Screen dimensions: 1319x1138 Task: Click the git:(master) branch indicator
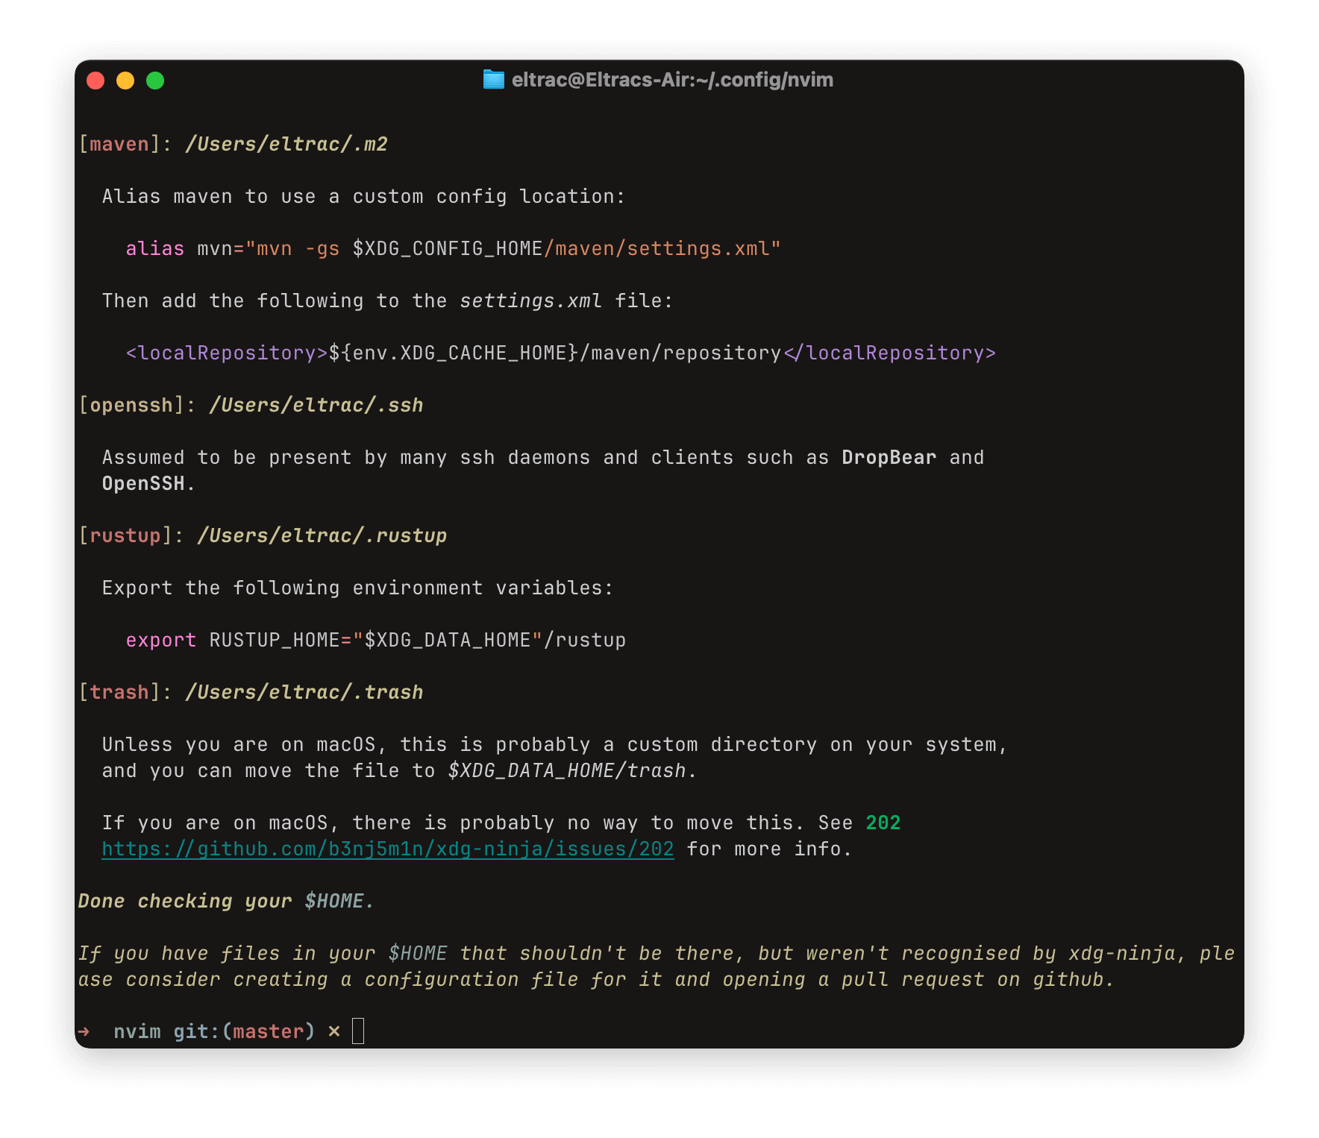point(244,1031)
